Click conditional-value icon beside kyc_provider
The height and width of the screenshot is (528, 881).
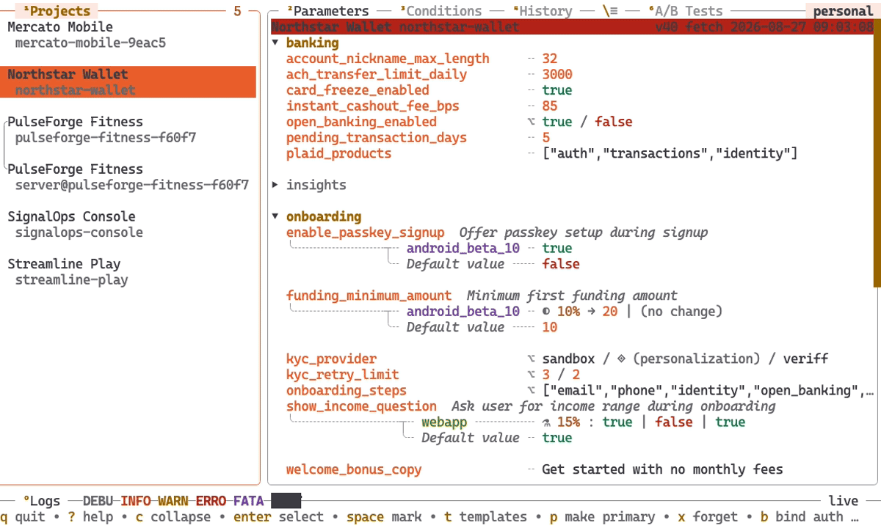click(531, 359)
